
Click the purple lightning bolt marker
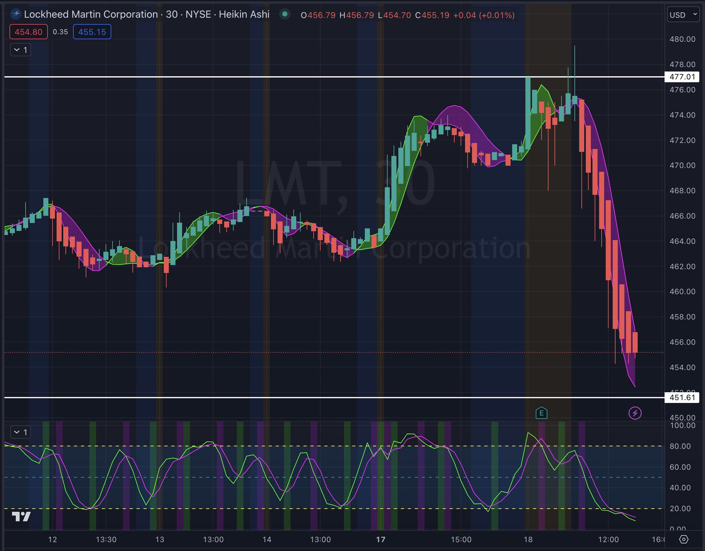pos(635,413)
